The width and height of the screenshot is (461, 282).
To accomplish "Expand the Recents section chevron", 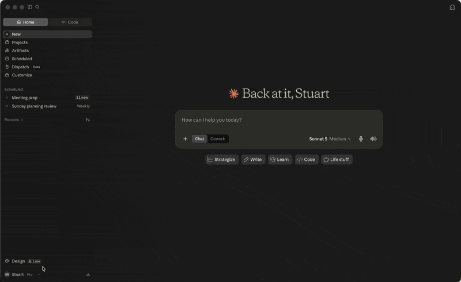I will [x=22, y=120].
